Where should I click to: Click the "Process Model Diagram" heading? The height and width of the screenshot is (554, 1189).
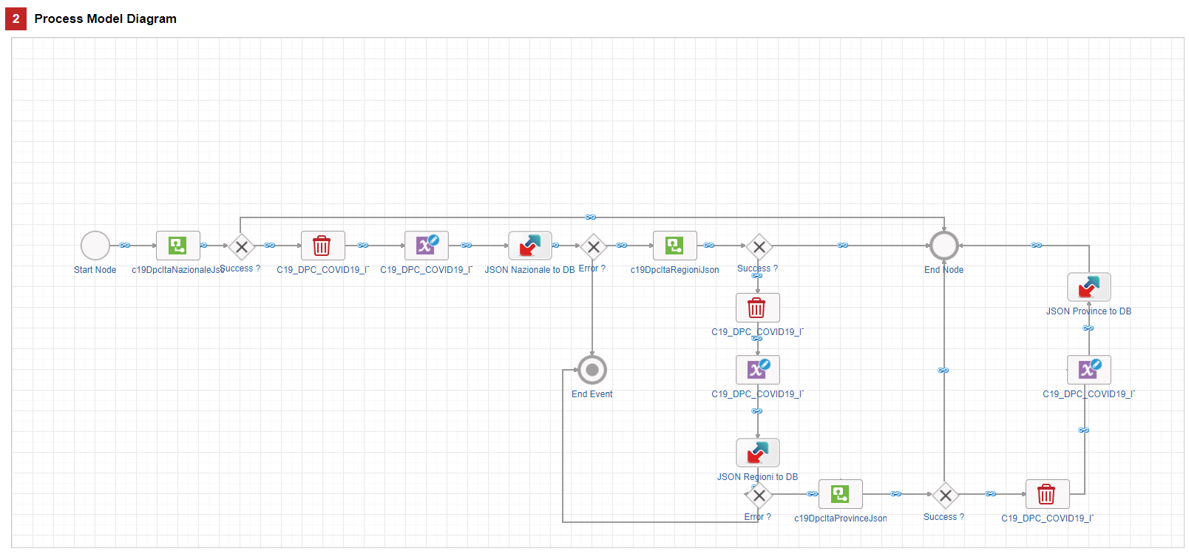tap(105, 18)
